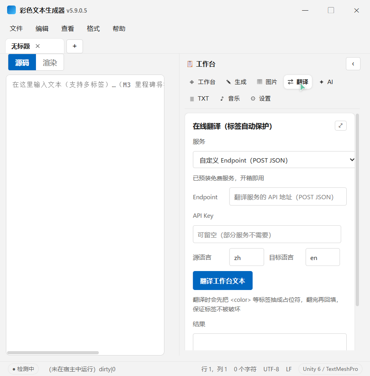Switch to the 生成 panel tab
370x376 pixels.
pos(237,82)
